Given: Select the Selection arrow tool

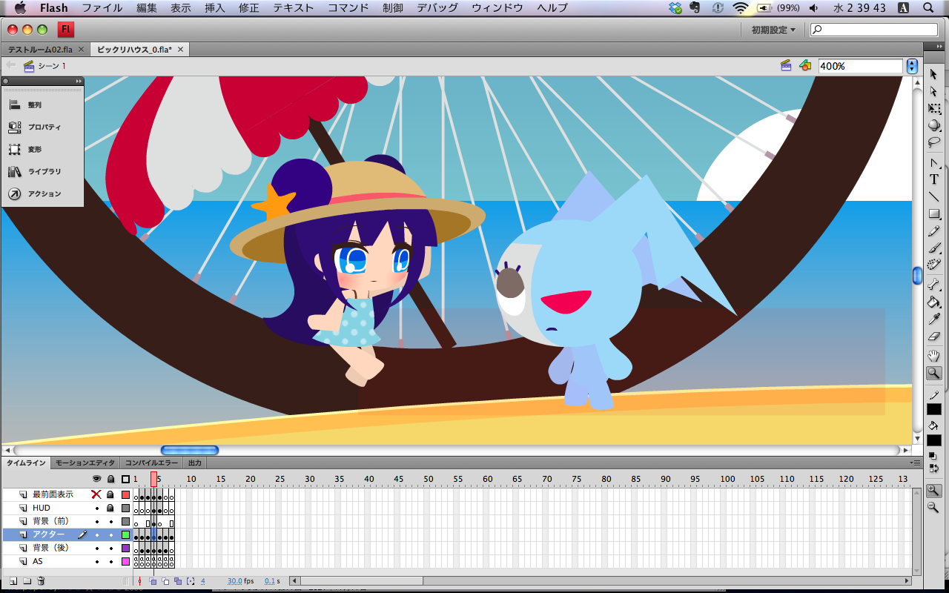Looking at the screenshot, I should [x=933, y=74].
